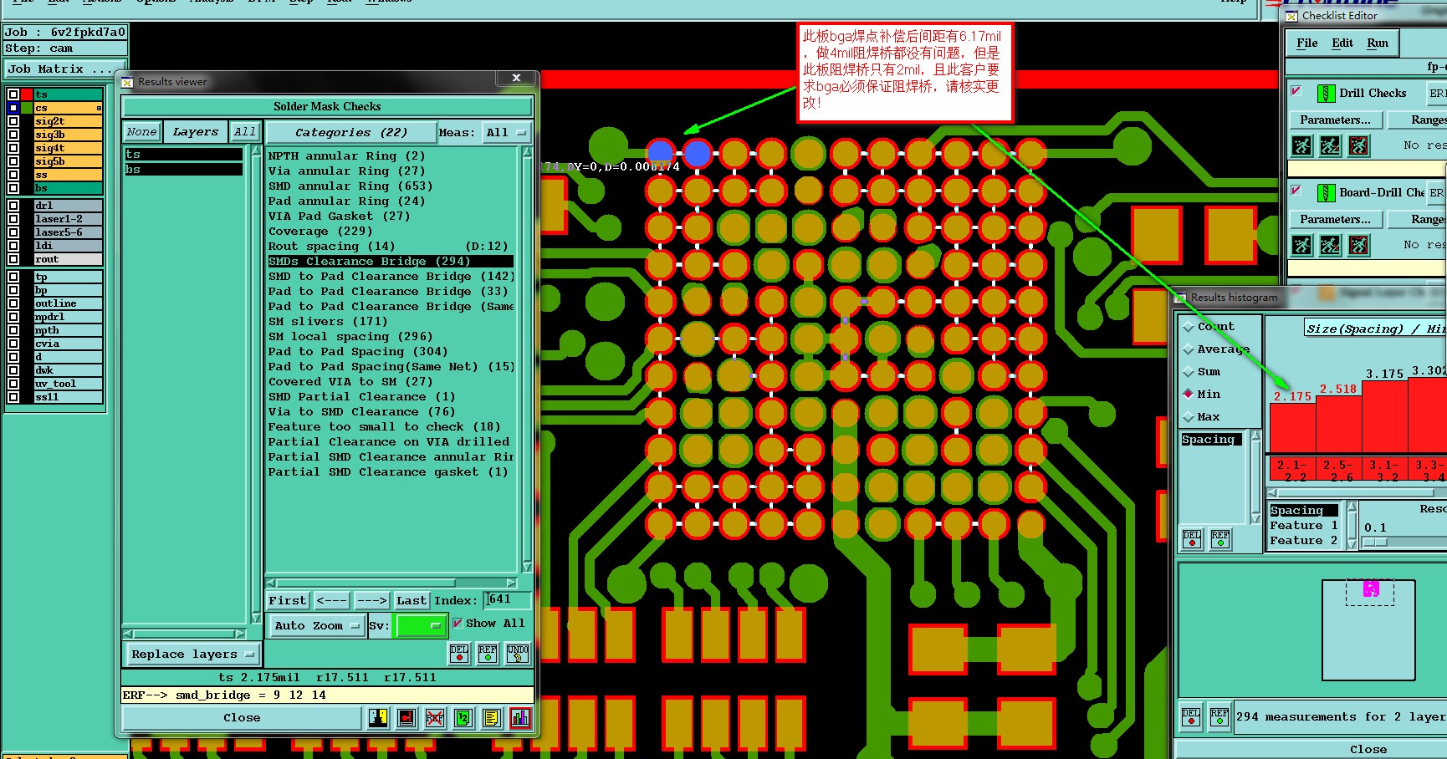Image resolution: width=1447 pixels, height=759 pixels.
Task: Click REF icon beside measurements status text
Action: tap(1219, 716)
